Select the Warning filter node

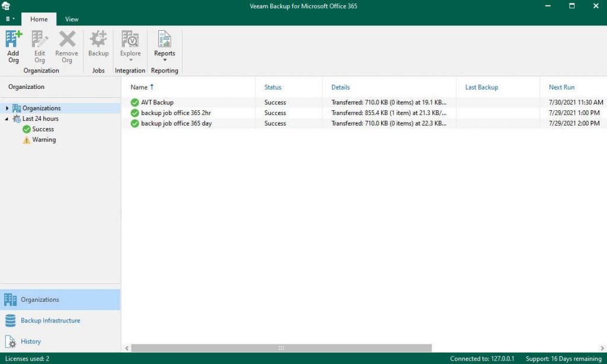coord(44,139)
